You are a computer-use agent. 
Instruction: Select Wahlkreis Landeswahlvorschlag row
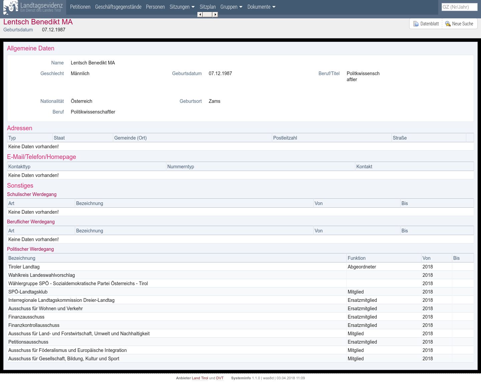click(x=240, y=275)
